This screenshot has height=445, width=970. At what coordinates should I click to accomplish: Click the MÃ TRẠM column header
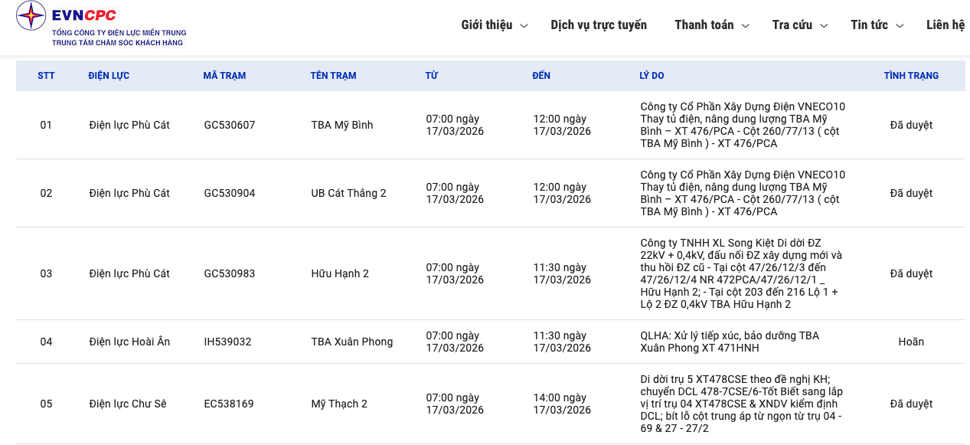(x=224, y=76)
